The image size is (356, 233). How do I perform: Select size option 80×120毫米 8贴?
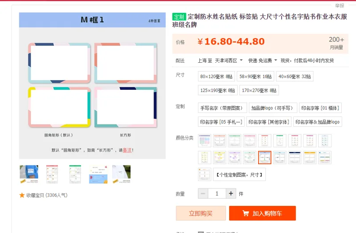[x=216, y=76]
